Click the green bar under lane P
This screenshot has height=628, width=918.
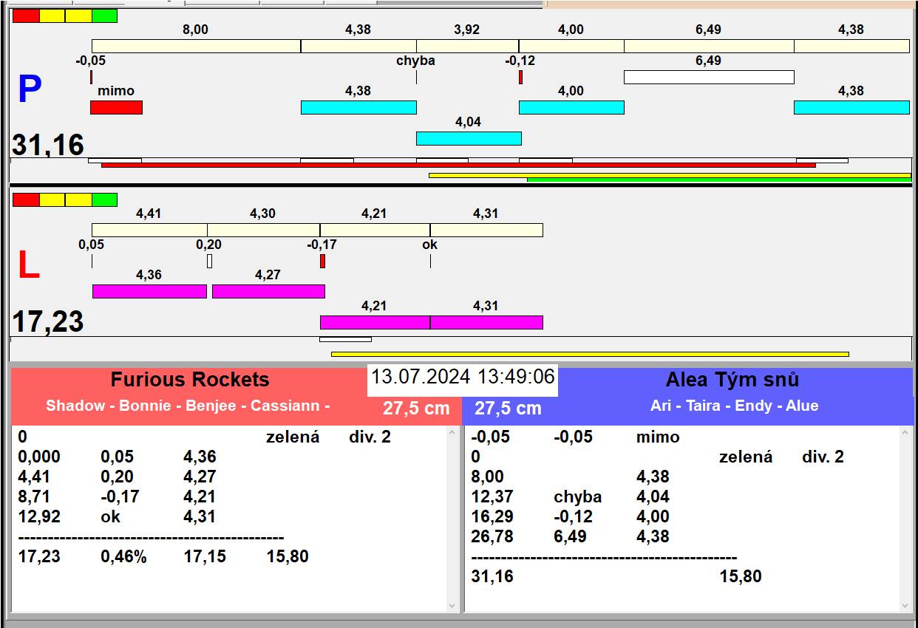719,179
